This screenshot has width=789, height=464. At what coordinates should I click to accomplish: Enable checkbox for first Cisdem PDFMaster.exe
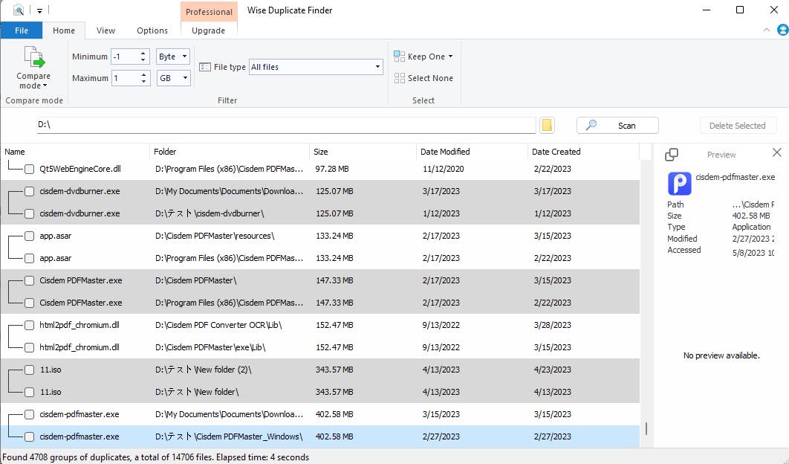[30, 280]
